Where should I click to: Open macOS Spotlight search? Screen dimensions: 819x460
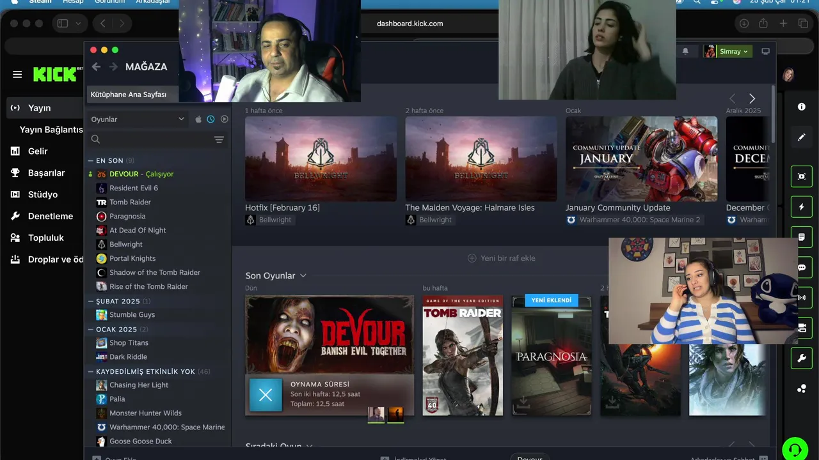click(697, 2)
